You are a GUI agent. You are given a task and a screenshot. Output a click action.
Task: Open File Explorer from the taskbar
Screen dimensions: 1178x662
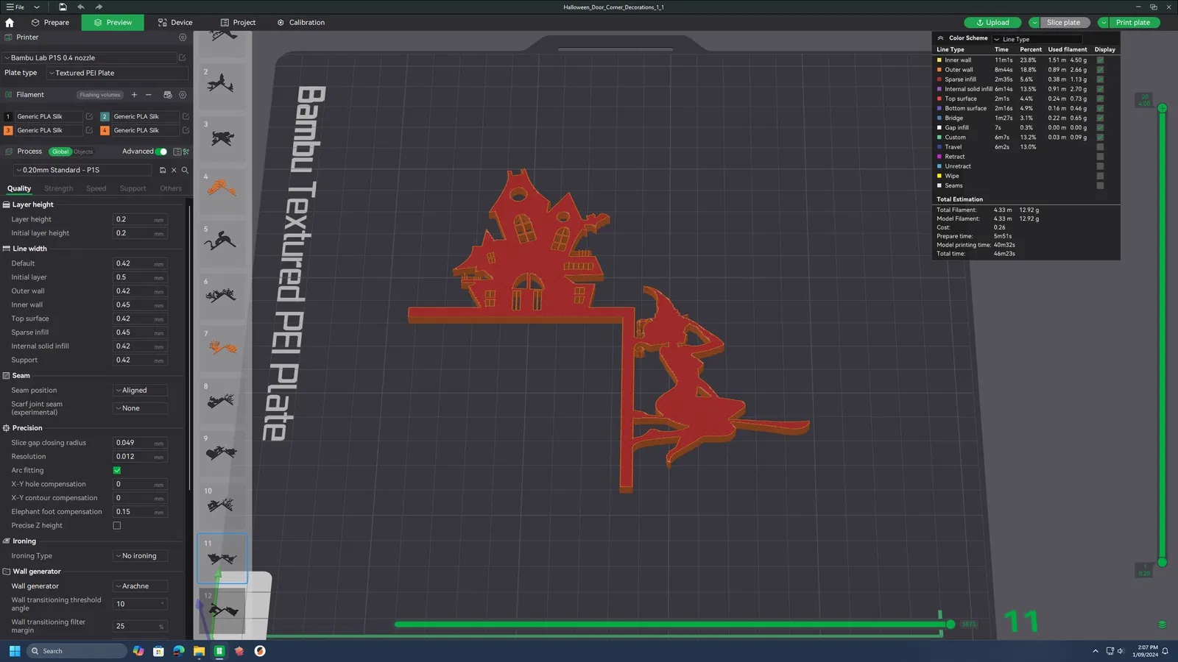coord(199,651)
